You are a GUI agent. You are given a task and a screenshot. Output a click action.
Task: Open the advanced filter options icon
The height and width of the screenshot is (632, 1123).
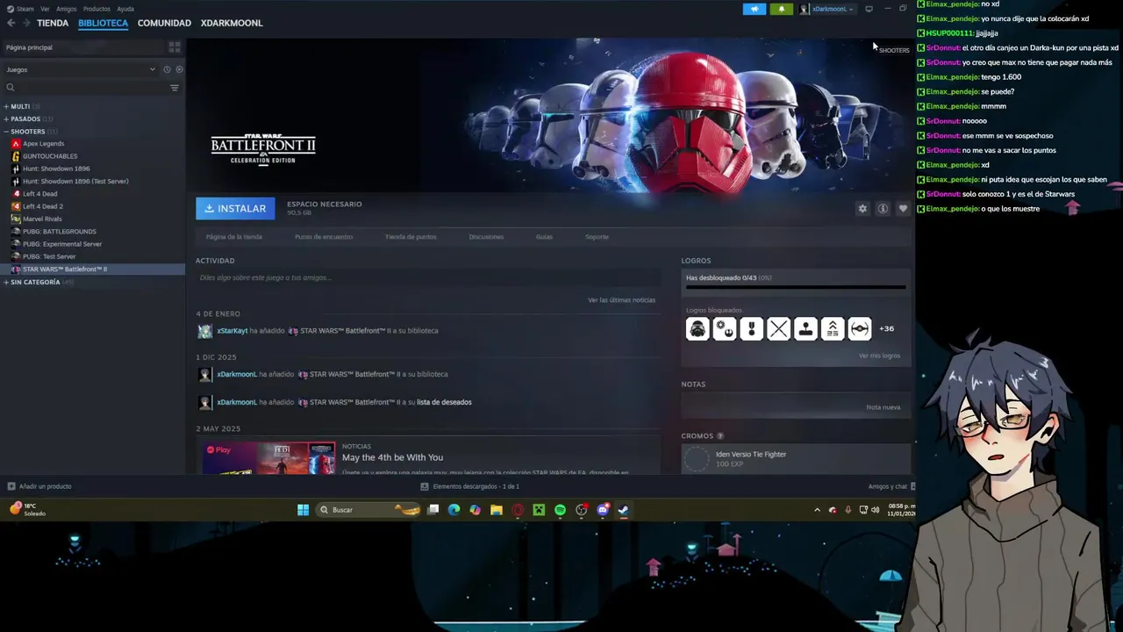point(175,88)
